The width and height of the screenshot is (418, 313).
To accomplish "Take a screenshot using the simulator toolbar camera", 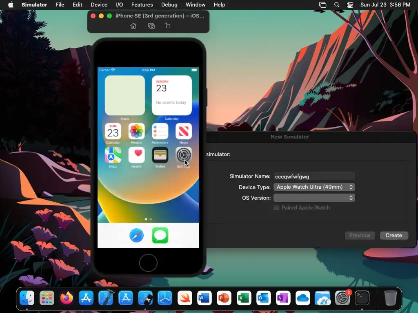I will pos(151,26).
